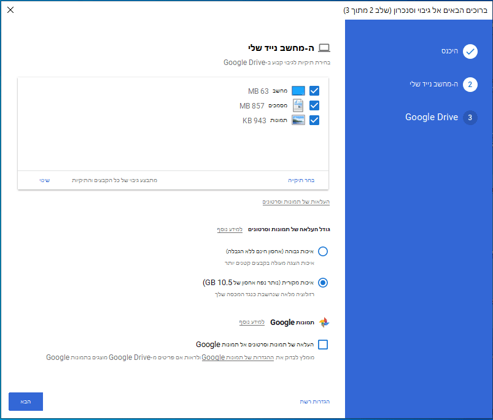
Task: Click the laptop icon beside the heading
Action: click(x=324, y=48)
